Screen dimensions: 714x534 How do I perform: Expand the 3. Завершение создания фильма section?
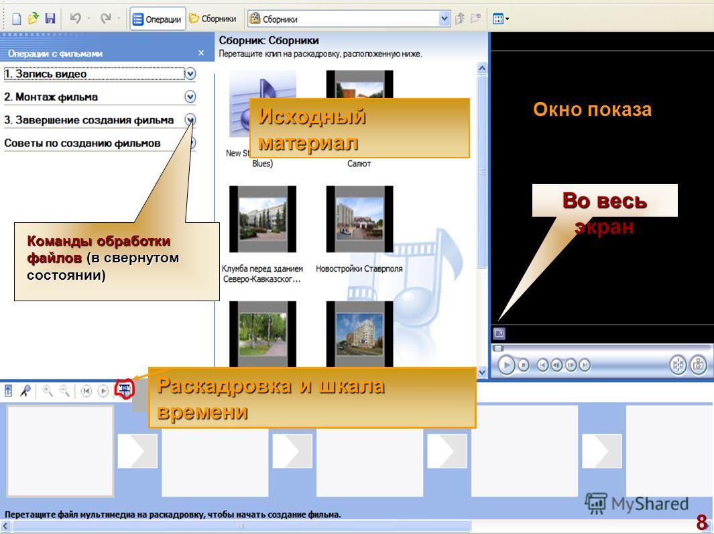point(190,120)
